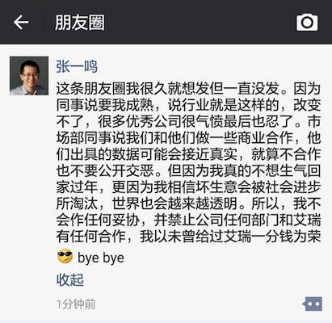
Task: Click the bye bye text
Action: (101, 258)
